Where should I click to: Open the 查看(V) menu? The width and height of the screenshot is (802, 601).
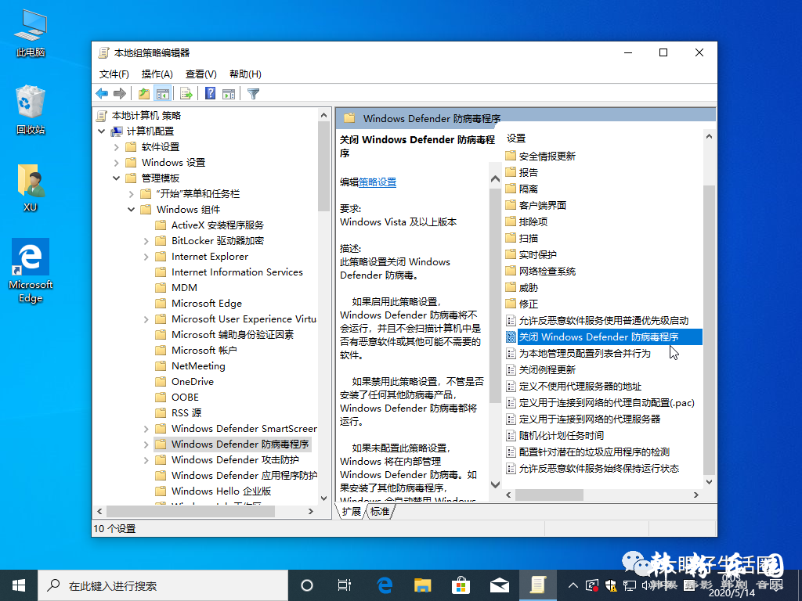click(x=201, y=74)
